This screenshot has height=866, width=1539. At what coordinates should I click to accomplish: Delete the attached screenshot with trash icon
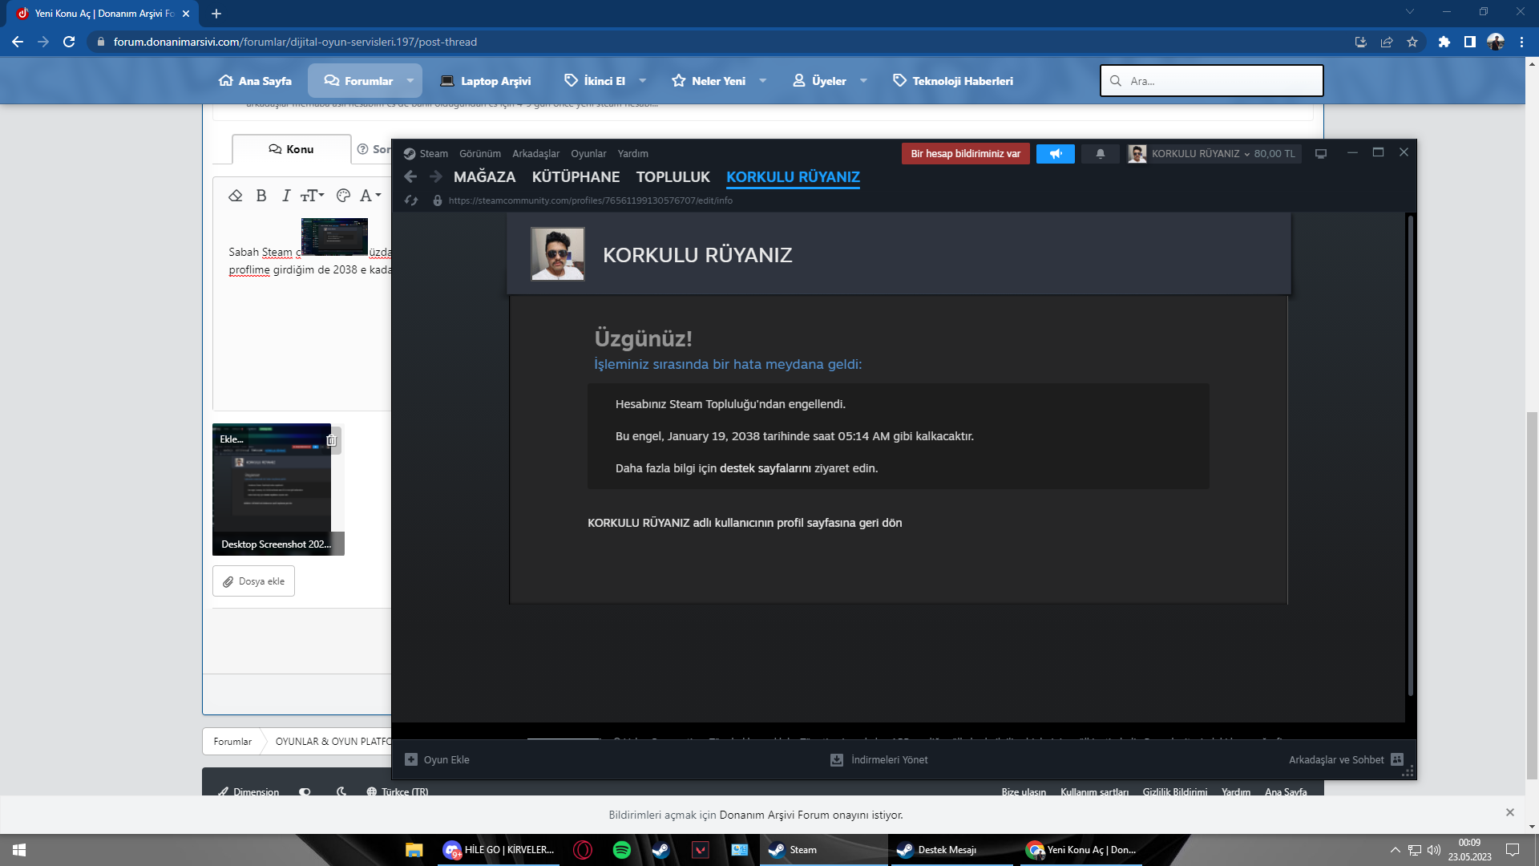pos(331,440)
